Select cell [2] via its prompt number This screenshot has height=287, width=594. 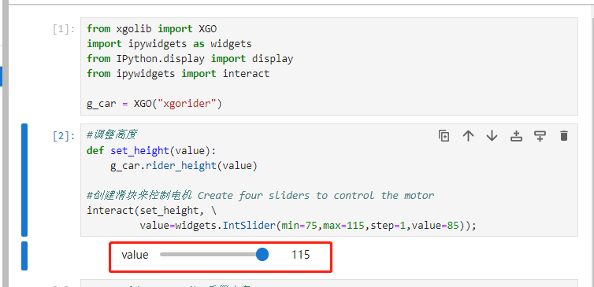(64, 136)
